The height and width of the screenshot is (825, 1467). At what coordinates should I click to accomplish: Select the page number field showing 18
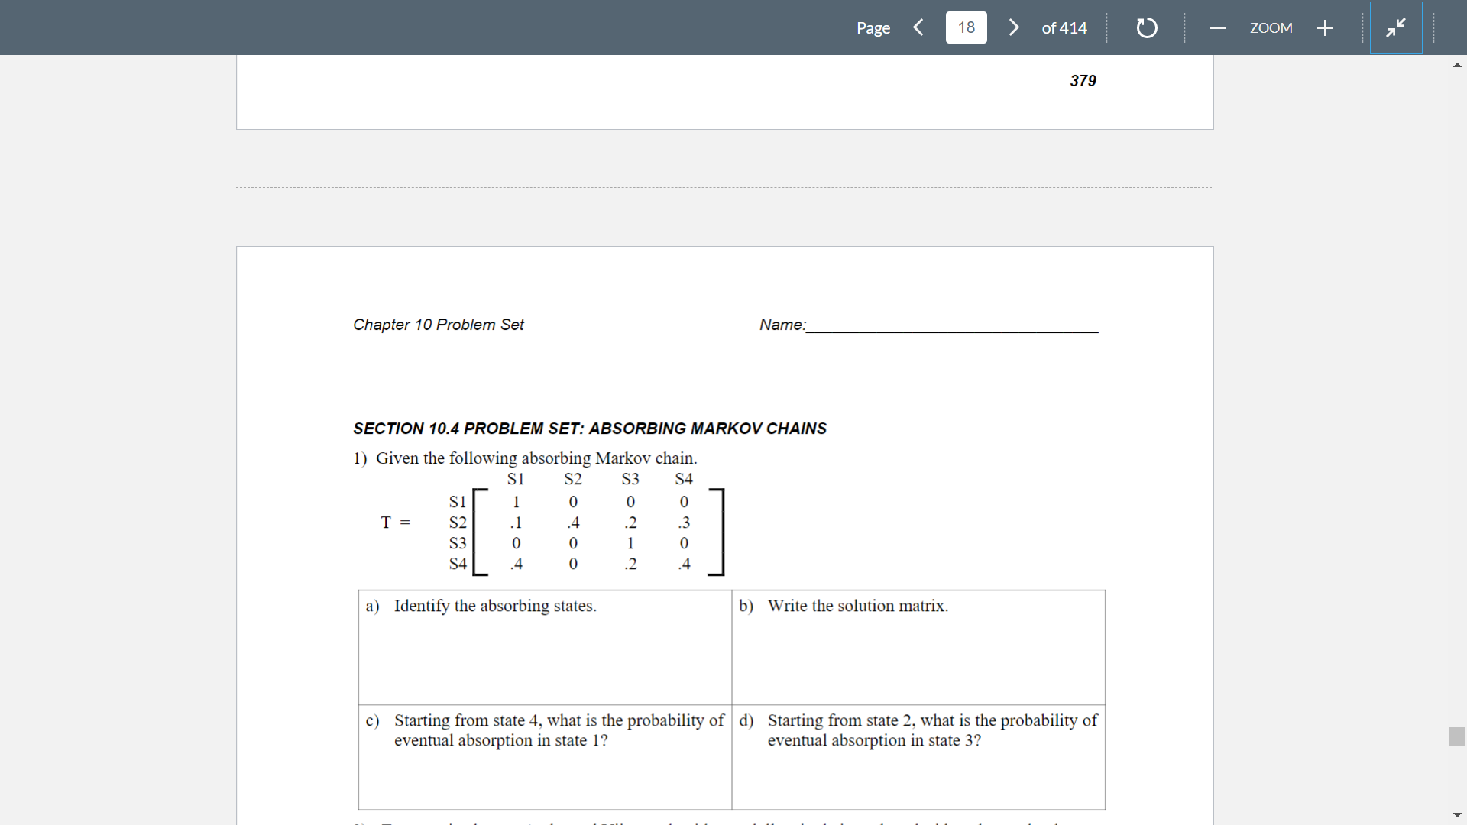[966, 27]
